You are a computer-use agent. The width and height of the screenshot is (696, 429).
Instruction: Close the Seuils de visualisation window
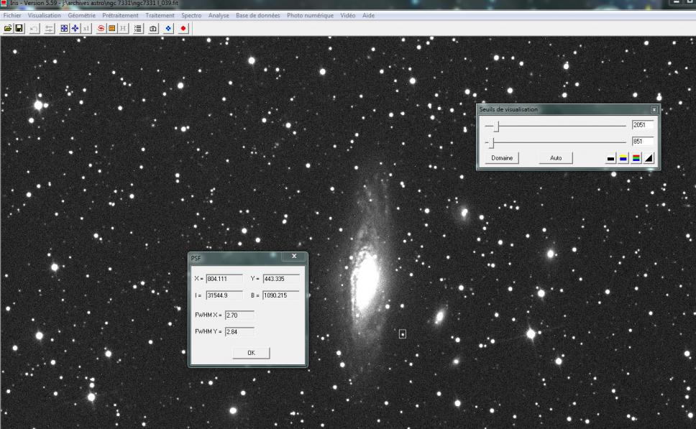[x=654, y=109]
